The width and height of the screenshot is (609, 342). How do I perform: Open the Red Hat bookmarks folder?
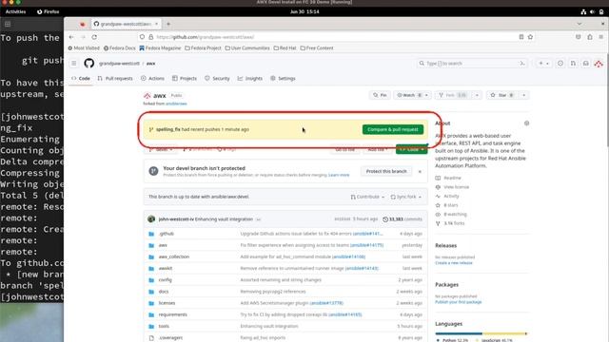click(285, 48)
